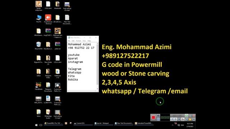Viewport: 230px width, 129px height.
Task: Toggle speaker audio in the recorder toolbar
Action: coord(172,119)
